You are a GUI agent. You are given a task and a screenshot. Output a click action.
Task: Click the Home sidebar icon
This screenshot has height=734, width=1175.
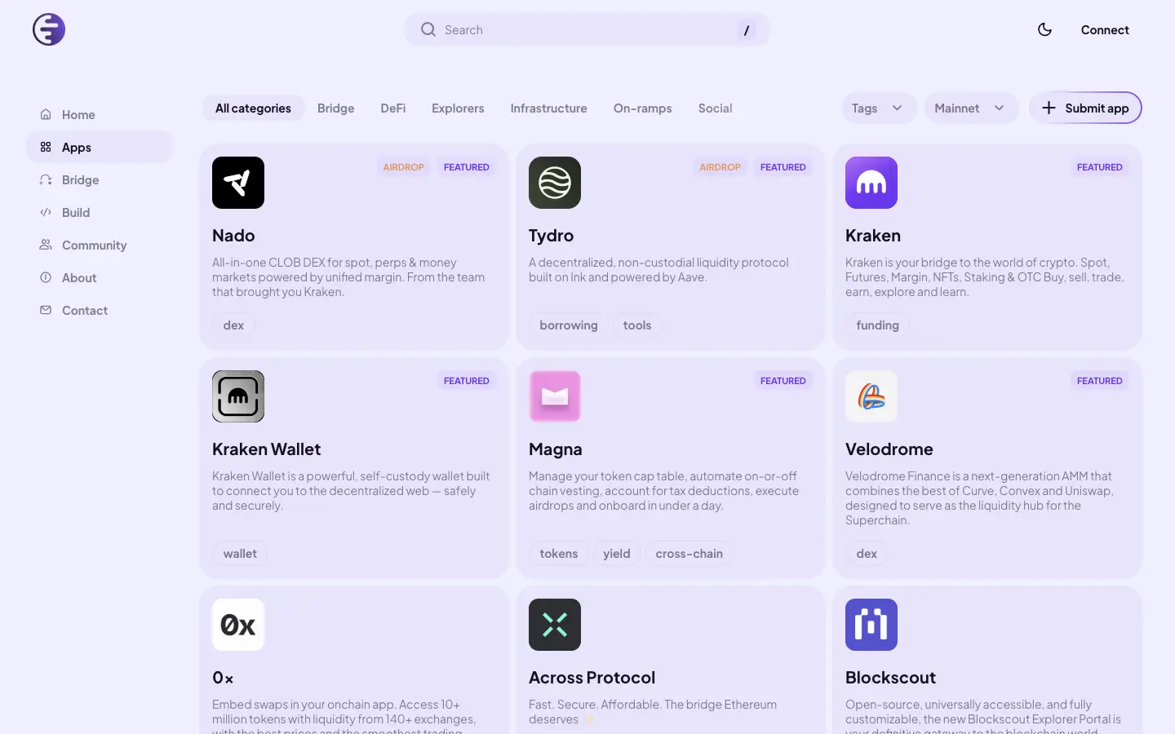46,114
